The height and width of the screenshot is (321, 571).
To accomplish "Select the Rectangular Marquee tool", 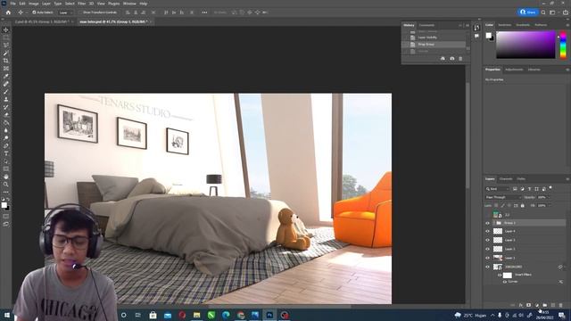I will pos(6,37).
